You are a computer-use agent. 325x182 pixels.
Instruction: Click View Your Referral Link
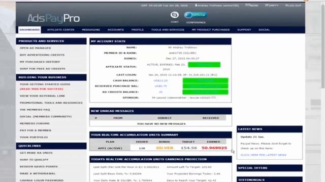(x=42, y=96)
